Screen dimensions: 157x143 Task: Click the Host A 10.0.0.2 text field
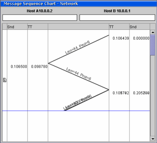[x=40, y=18]
